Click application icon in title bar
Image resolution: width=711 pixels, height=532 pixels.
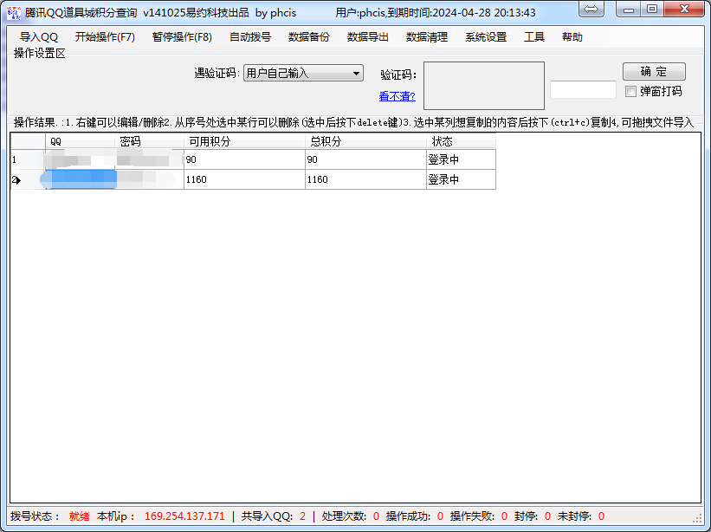pos(13,12)
